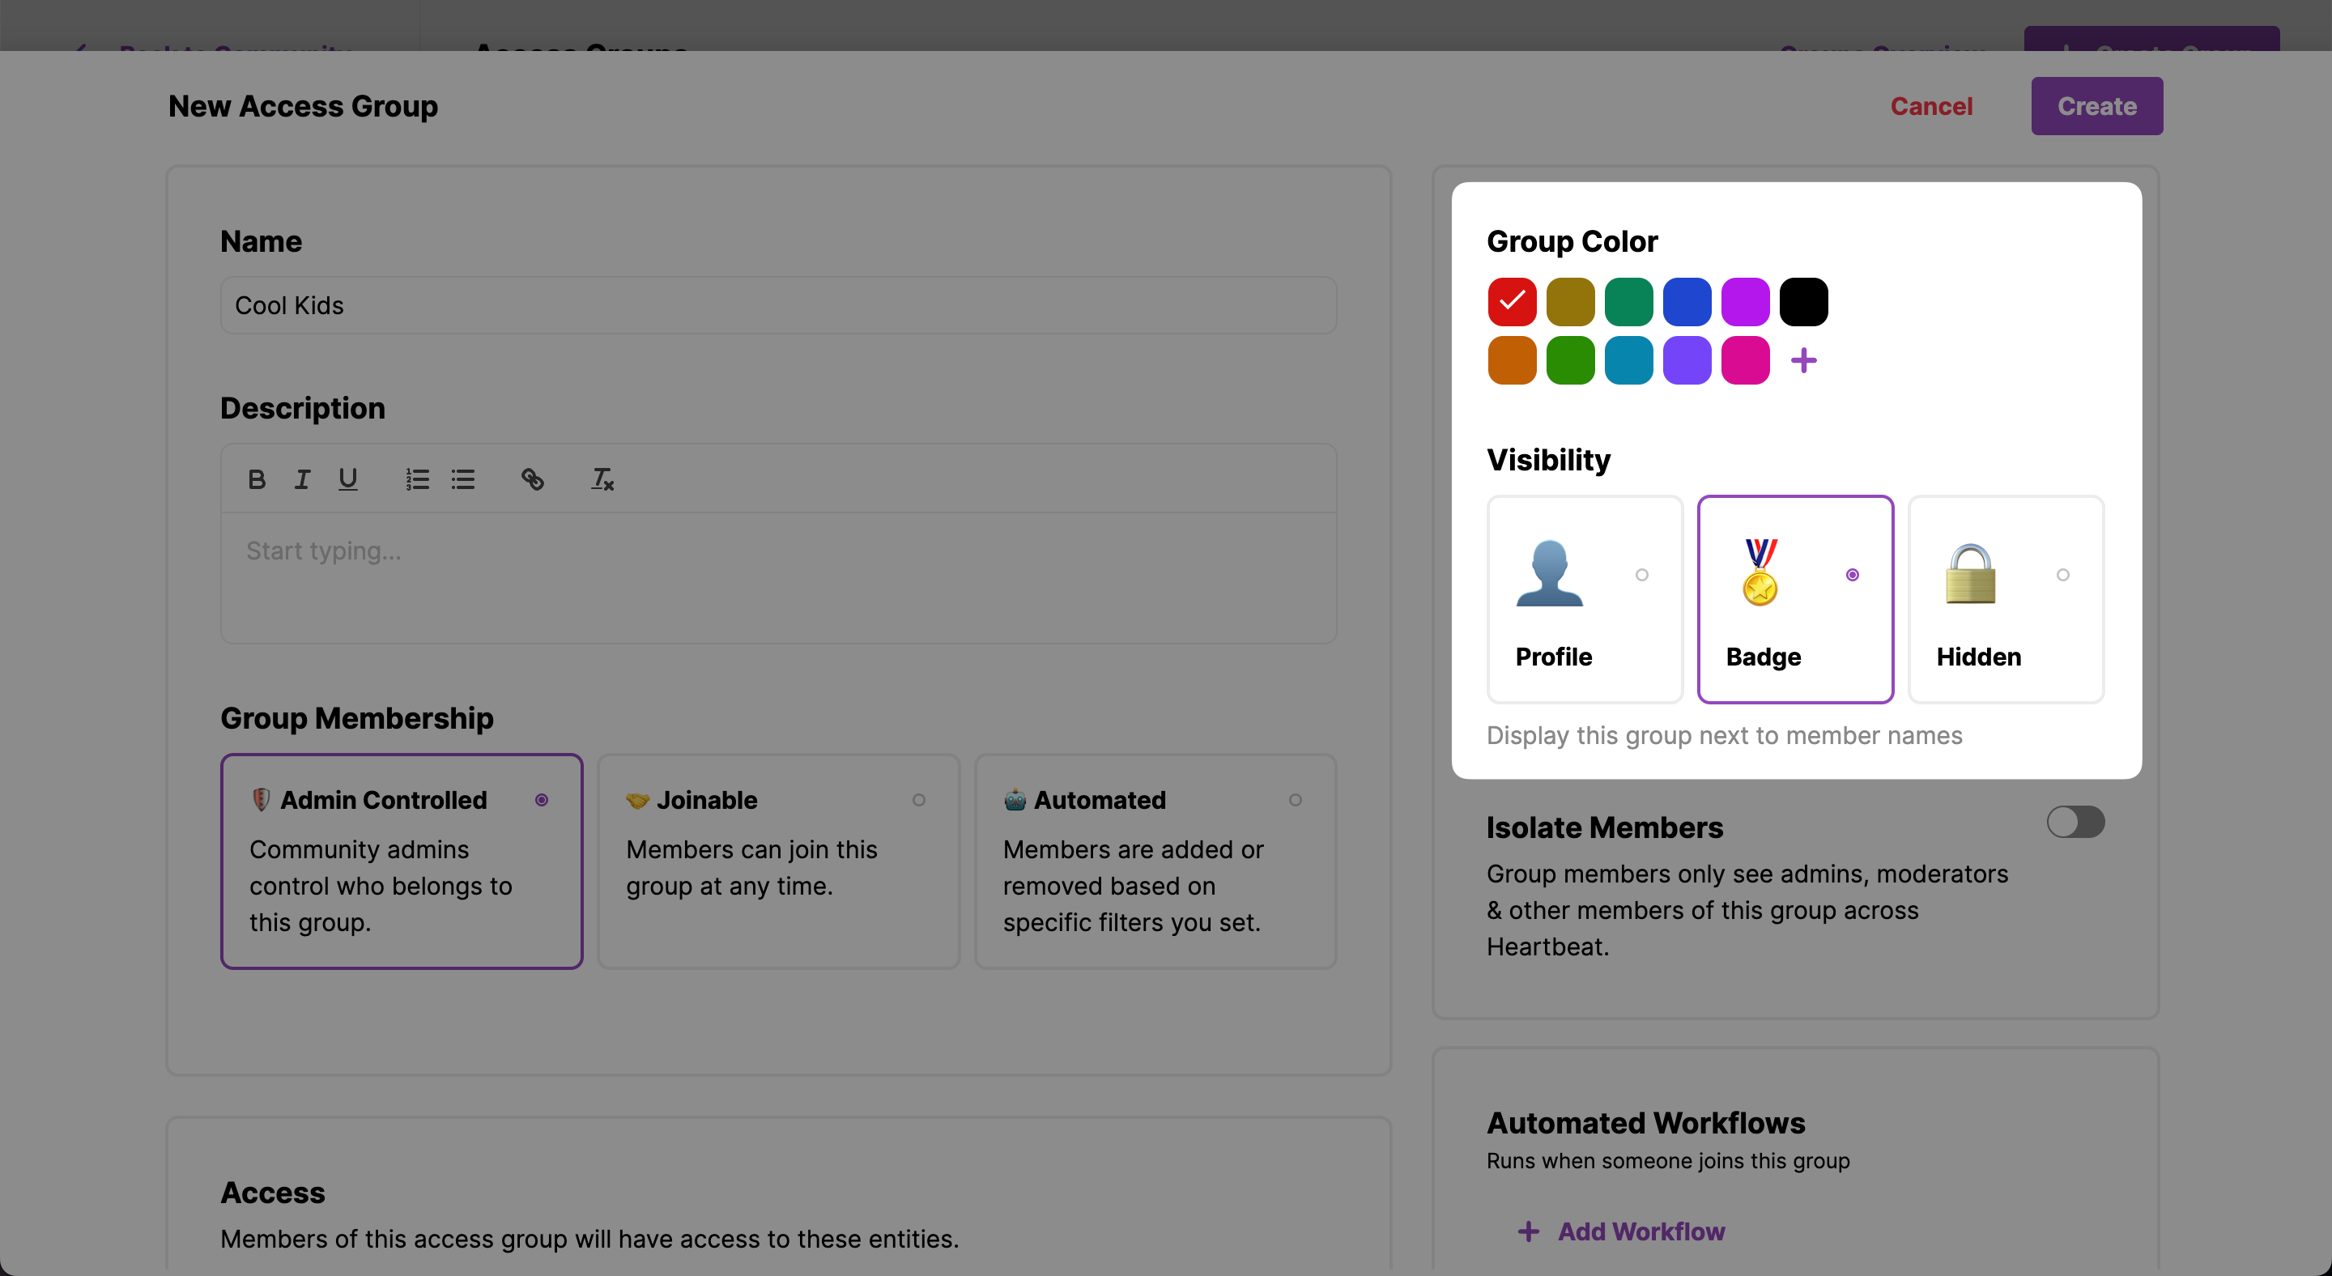Click the Create button
Image resolution: width=2332 pixels, height=1276 pixels.
click(2096, 106)
